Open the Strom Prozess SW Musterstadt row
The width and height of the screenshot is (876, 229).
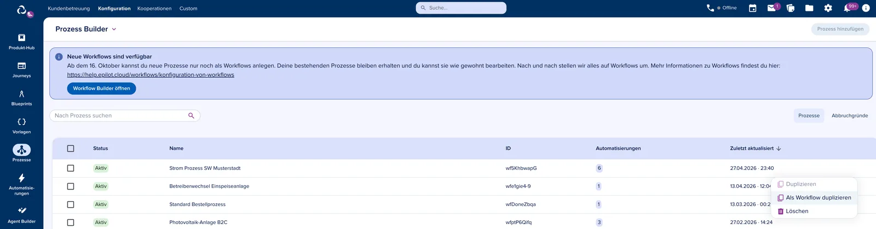(x=464, y=168)
